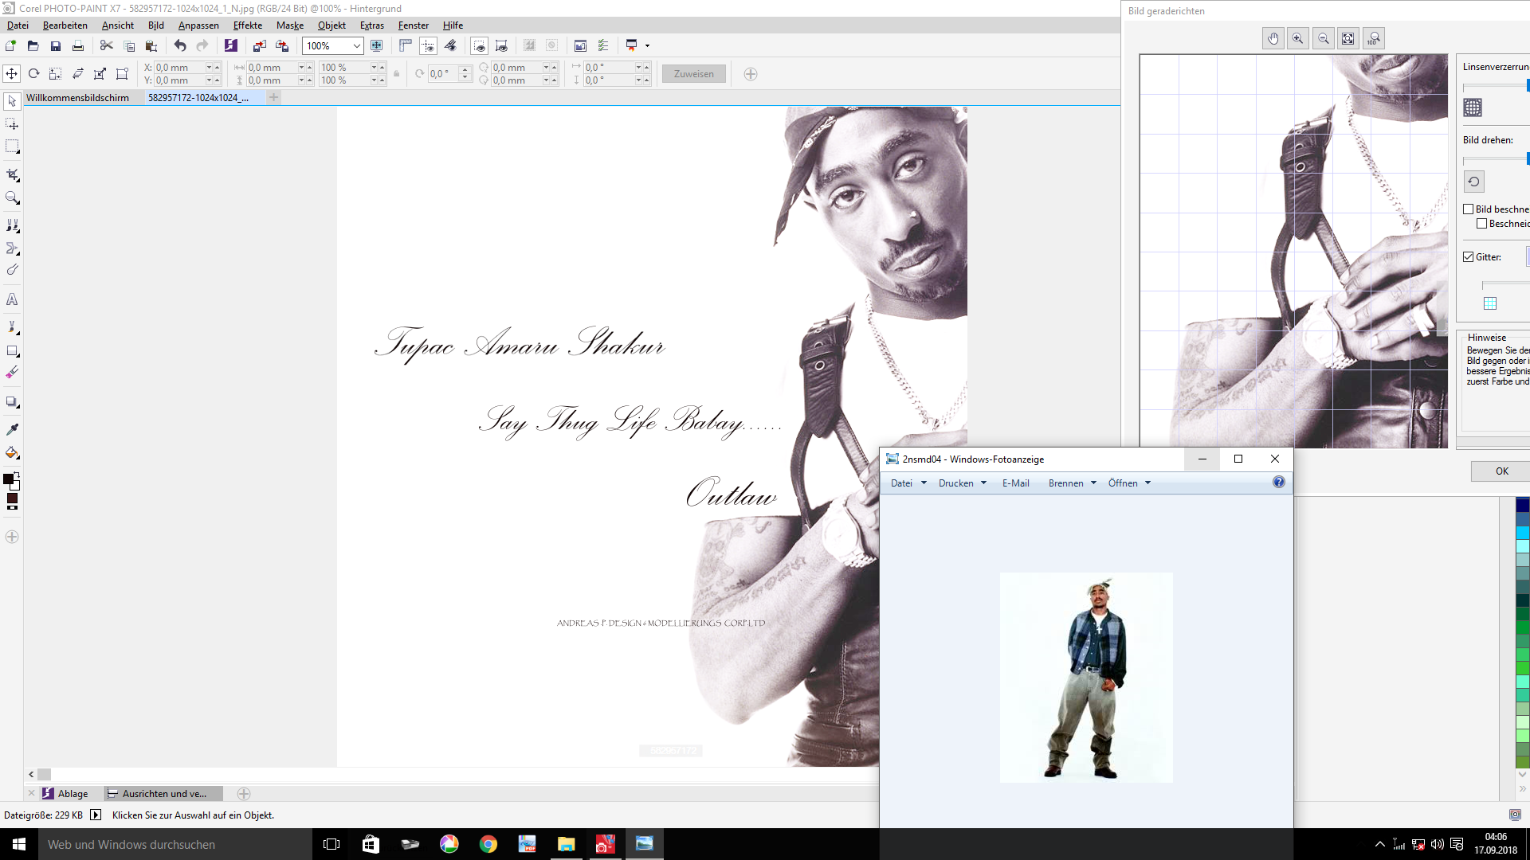Open the Datei menu in PHOTO-PAINT
This screenshot has height=860, width=1530.
click(x=18, y=25)
